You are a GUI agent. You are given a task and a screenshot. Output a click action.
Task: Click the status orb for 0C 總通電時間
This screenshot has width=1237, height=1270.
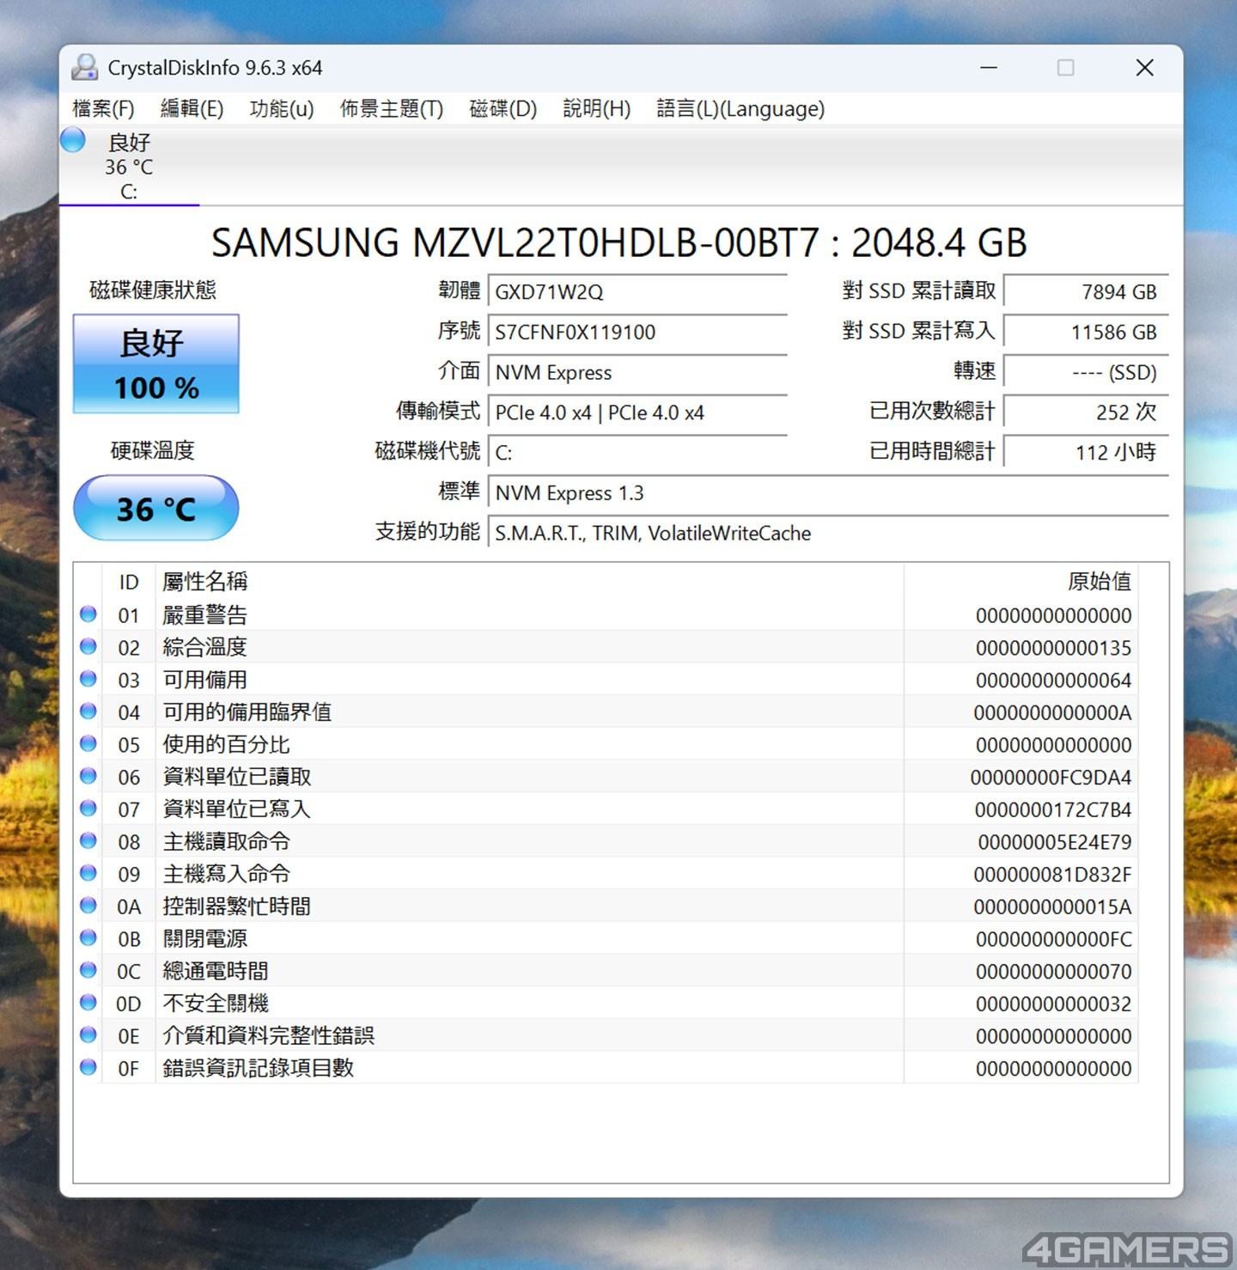click(x=88, y=970)
